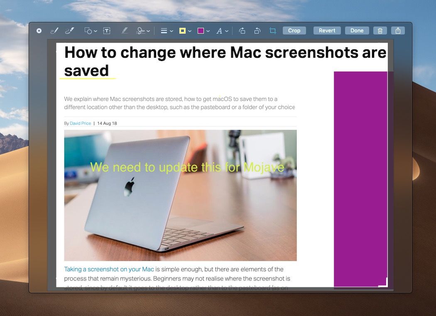
Task: Select the Sketch tool
Action: [x=54, y=30]
